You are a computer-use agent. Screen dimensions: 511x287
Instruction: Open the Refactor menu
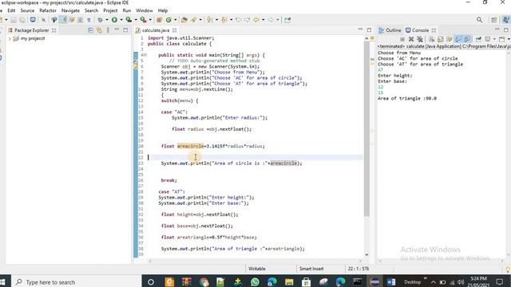(48, 10)
